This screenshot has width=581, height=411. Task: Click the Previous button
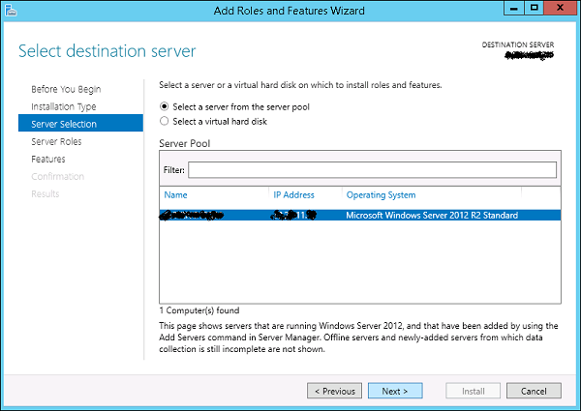334,392
